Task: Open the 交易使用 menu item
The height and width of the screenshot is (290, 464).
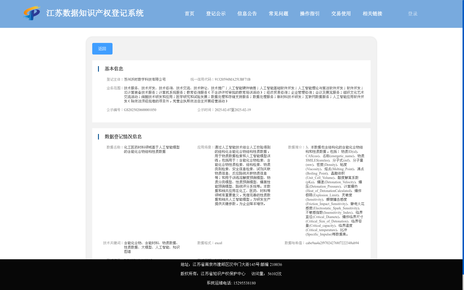Action: coord(341,14)
